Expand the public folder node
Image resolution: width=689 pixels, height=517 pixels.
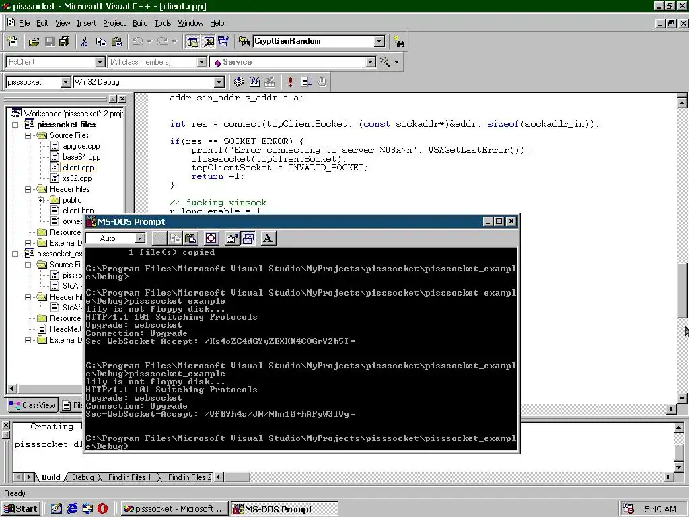(41, 200)
